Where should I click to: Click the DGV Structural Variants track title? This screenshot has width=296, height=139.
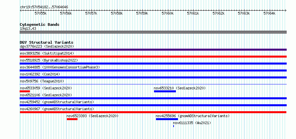[47, 42]
